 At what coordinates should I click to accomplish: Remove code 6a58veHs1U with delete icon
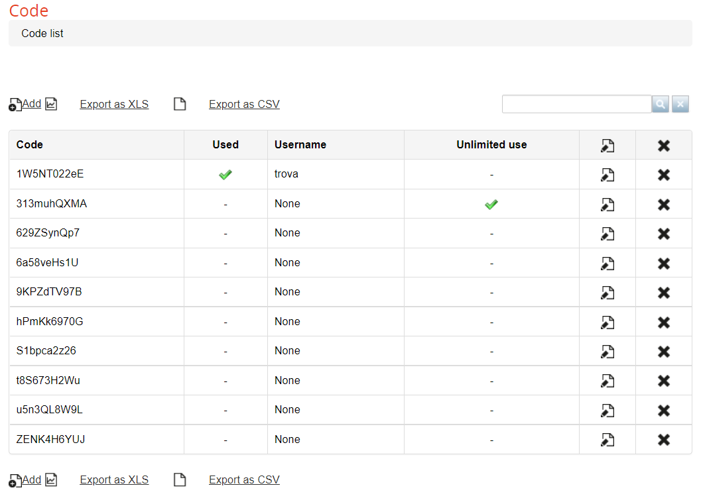click(x=663, y=263)
